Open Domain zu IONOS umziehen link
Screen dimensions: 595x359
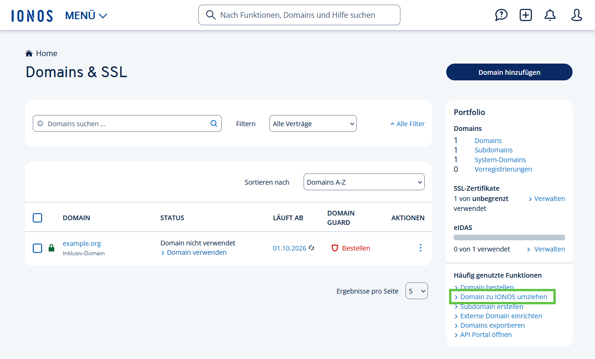point(503,297)
